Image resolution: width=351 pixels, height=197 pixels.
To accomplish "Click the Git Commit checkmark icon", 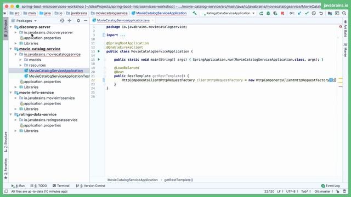I will [x=307, y=13].
